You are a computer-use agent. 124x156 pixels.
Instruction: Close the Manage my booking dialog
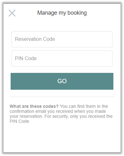tap(12, 13)
